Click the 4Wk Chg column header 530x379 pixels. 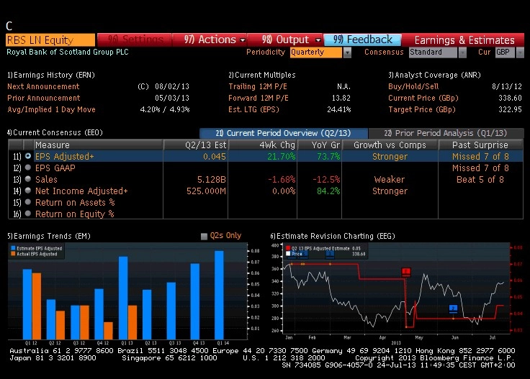click(263, 145)
